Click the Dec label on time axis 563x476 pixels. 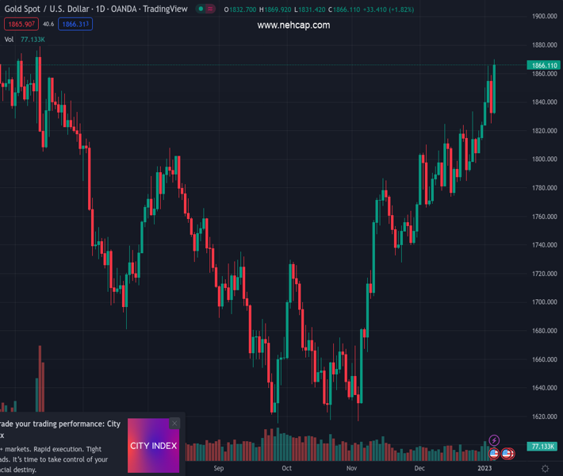(419, 469)
